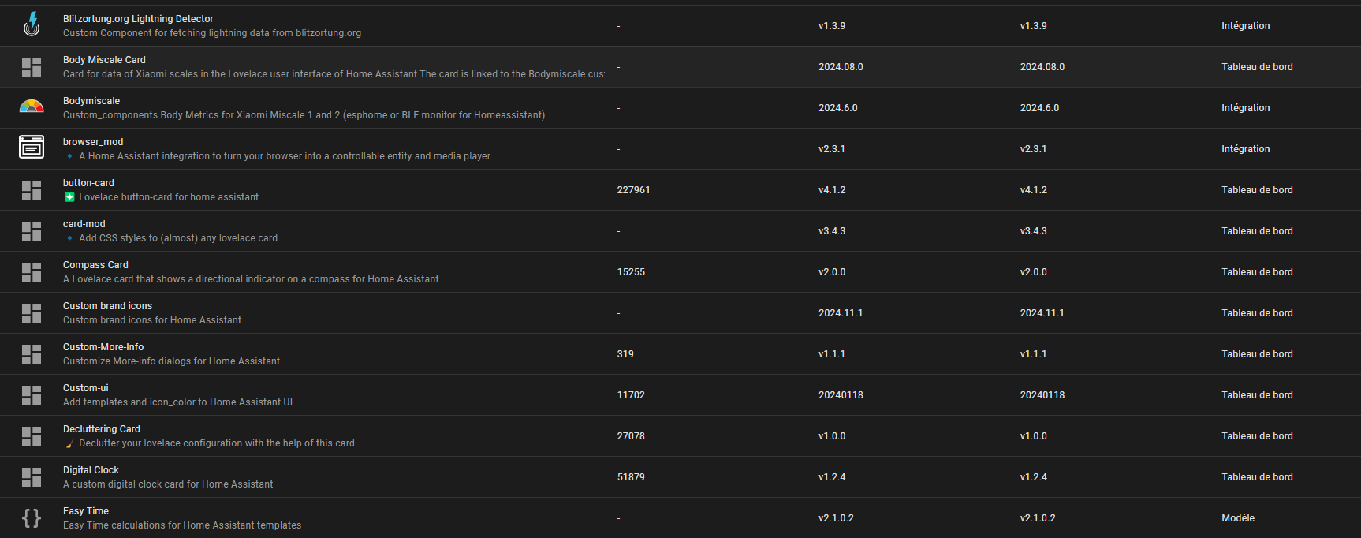Select the Custom-ui repository title
1361x538 pixels.
pos(86,388)
